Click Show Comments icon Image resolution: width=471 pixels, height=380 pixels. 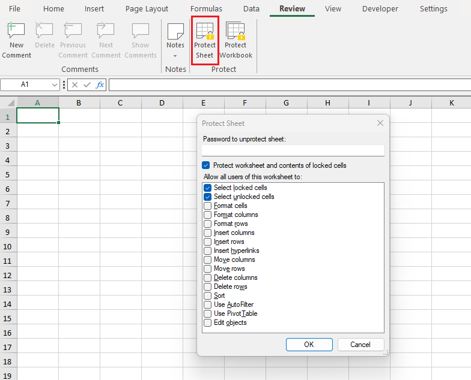tap(141, 30)
